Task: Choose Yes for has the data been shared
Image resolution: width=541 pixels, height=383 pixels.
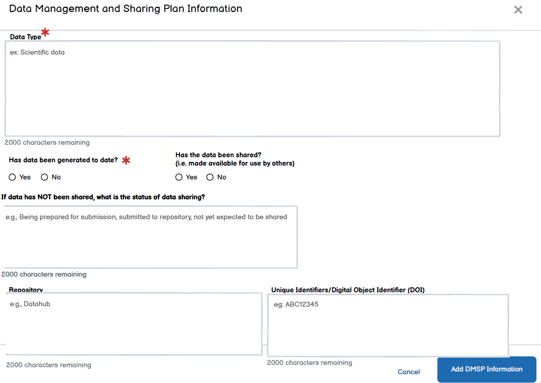Action: 179,177
